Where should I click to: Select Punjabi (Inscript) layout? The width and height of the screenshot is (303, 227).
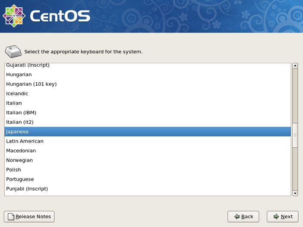[x=148, y=189]
